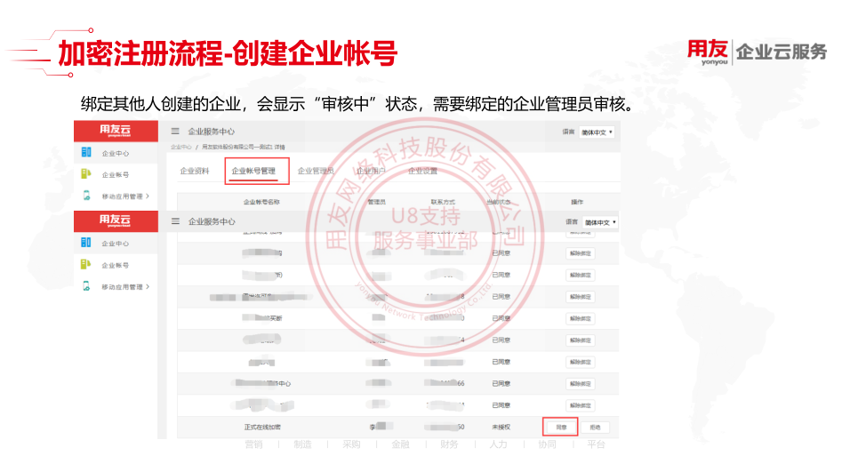The width and height of the screenshot is (850, 472).
Task: Click 解除绑定 in row with phone ending 4
Action: point(580,340)
